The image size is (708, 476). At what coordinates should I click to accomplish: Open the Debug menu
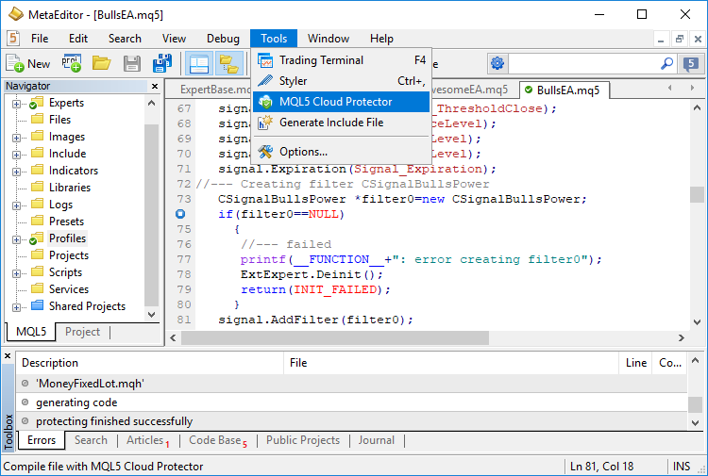tap(223, 39)
